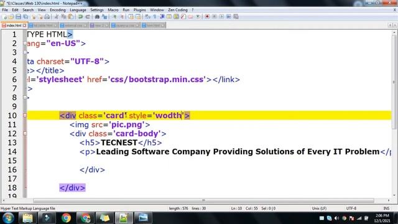The width and height of the screenshot is (398, 224).
Task: Click the Zoom In toolbar icon
Action: coord(114,17)
